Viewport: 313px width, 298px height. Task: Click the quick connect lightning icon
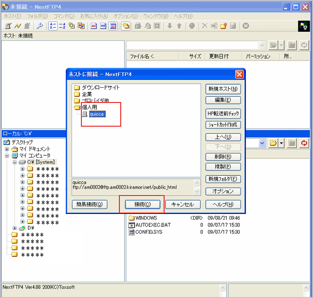point(17,26)
